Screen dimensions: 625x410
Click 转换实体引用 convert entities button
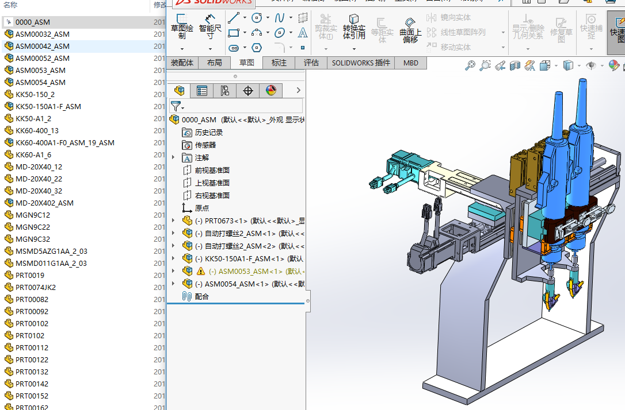354,28
